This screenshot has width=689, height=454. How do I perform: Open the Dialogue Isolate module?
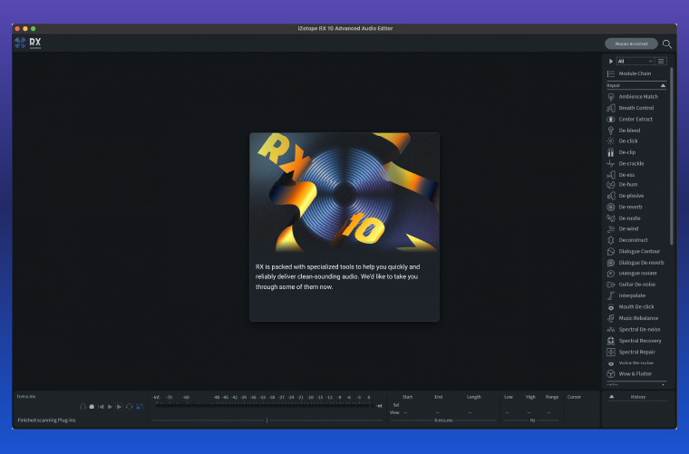(x=632, y=273)
